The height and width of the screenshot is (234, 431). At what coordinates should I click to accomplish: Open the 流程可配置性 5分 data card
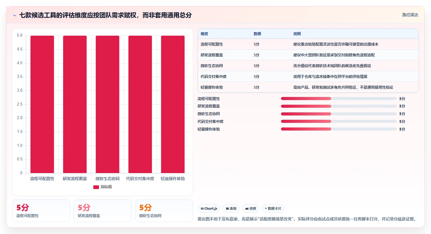41,211
